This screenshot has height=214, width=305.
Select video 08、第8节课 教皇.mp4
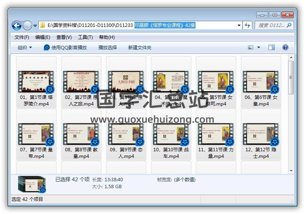click(81, 134)
